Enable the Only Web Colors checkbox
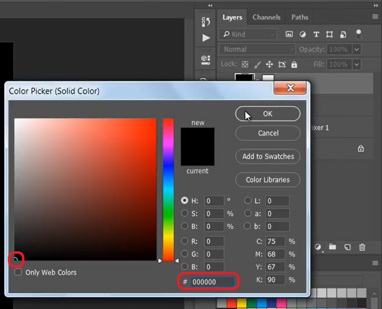 point(18,272)
